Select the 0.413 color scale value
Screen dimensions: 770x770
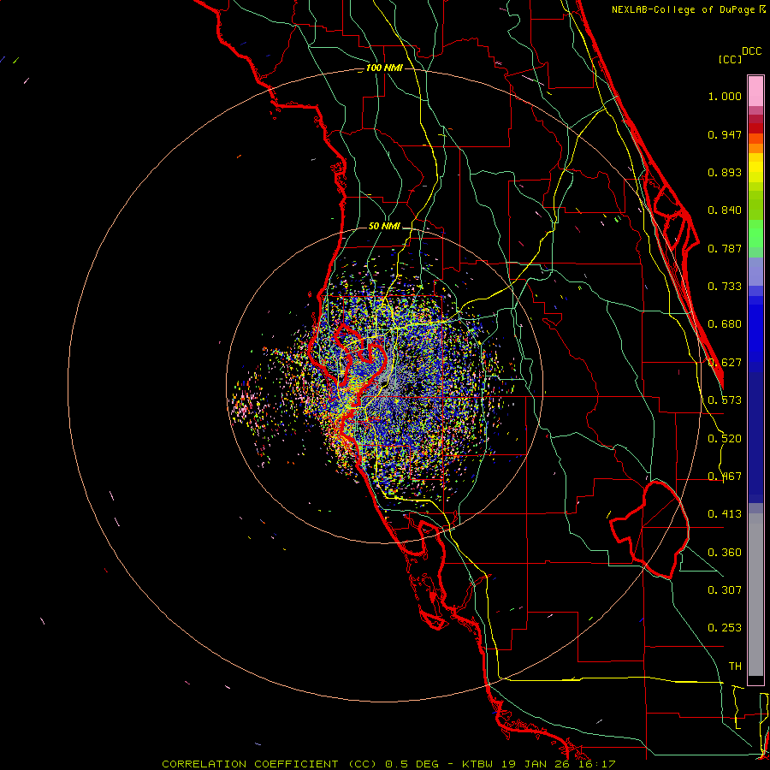725,514
